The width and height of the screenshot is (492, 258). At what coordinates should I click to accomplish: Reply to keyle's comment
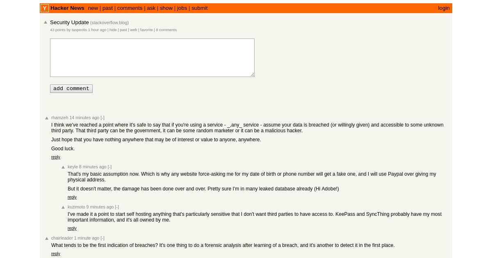[x=72, y=197]
